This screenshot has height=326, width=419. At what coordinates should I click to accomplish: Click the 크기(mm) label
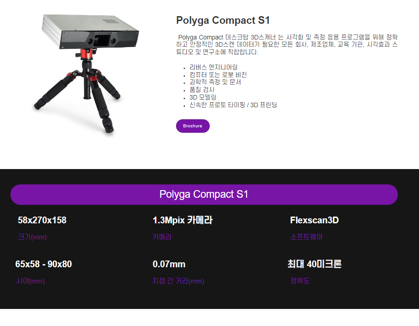pos(32,237)
